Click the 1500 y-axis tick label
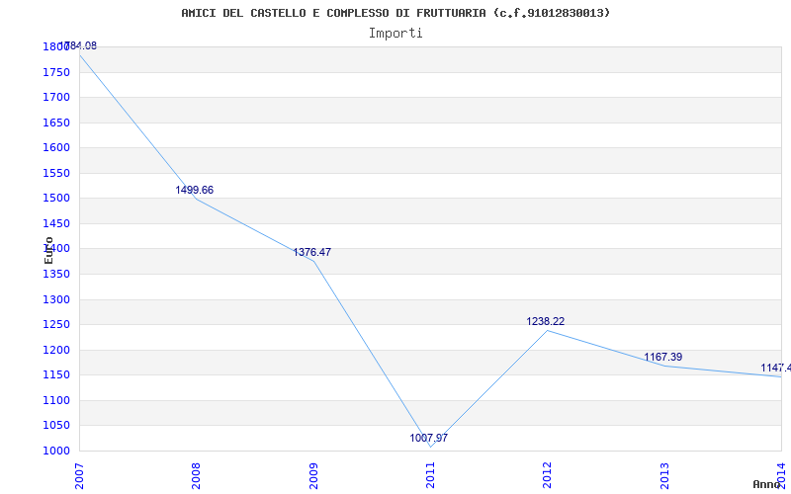 56,199
